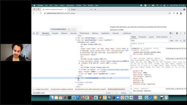The height and width of the screenshot is (105, 187).
Task: Toggle the device toolbar icon
Action: [37, 33]
